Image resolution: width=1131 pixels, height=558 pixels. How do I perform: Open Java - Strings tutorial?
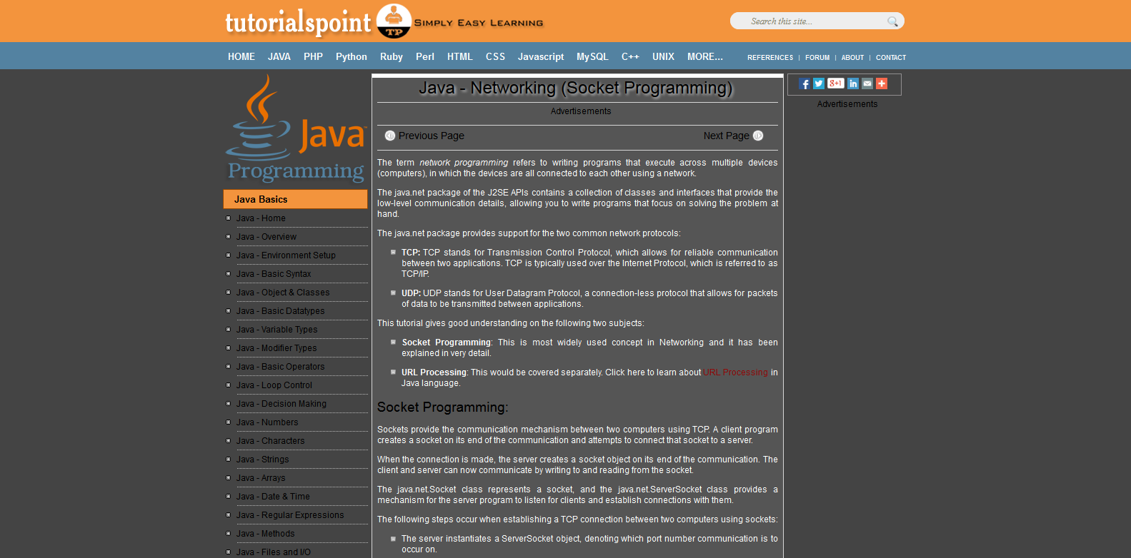point(263,460)
